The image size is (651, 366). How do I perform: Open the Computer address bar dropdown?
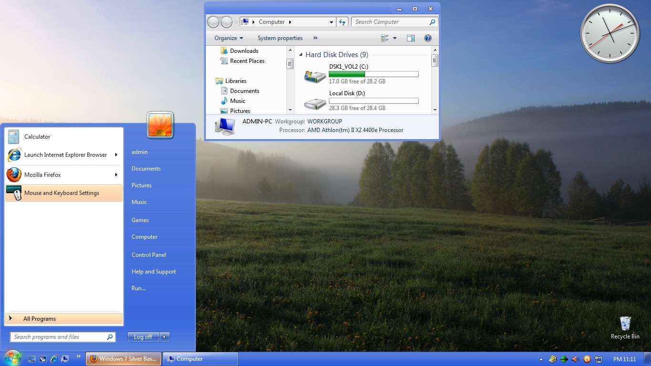(332, 21)
